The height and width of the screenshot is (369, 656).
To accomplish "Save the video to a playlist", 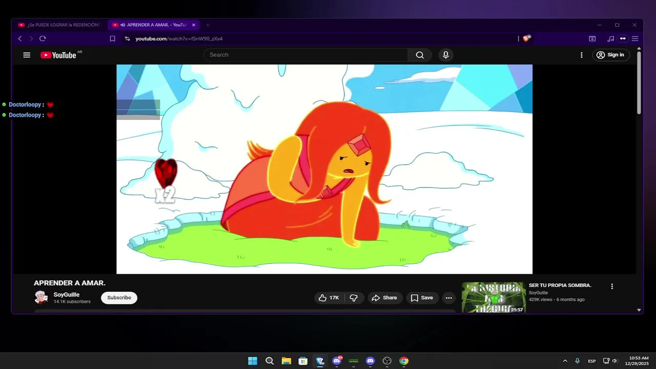I will coord(422,298).
